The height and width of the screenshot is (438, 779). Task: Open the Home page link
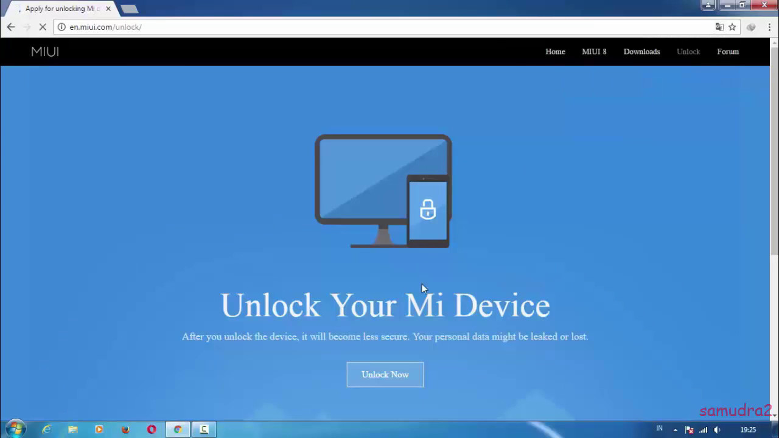tap(555, 52)
